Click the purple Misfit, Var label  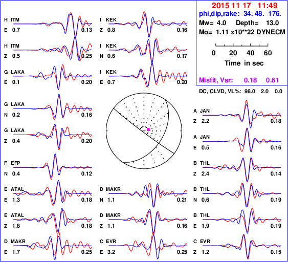point(216,80)
